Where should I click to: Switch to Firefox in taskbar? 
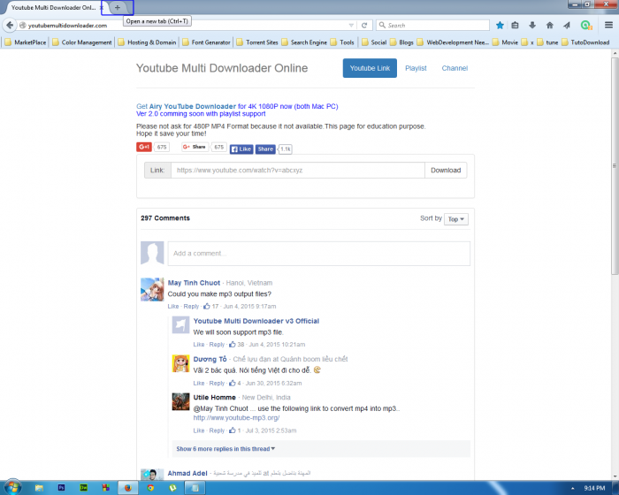point(127,488)
